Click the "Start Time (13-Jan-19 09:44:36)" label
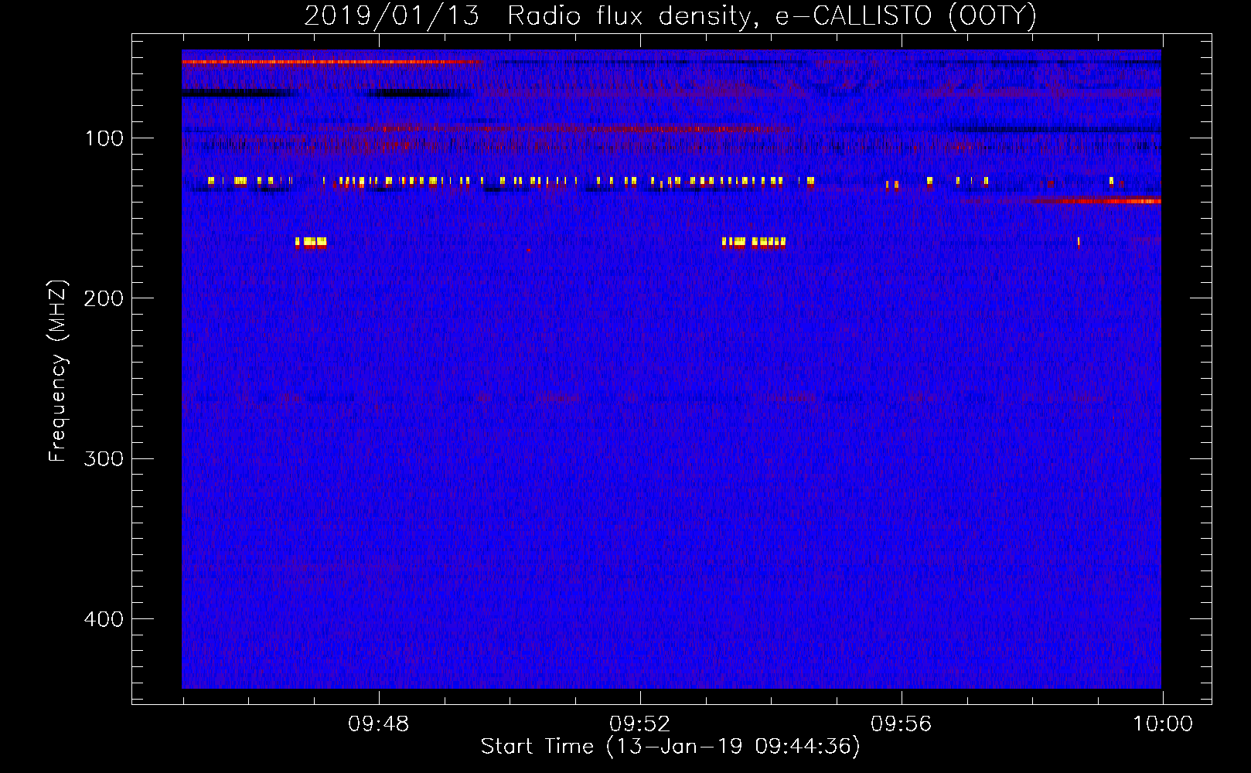1251x773 pixels. click(670, 747)
